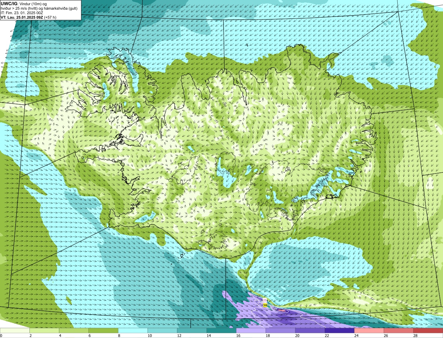Click the red legend swatch above 28 m/s
The image size is (443, 338).
(x=428, y=331)
